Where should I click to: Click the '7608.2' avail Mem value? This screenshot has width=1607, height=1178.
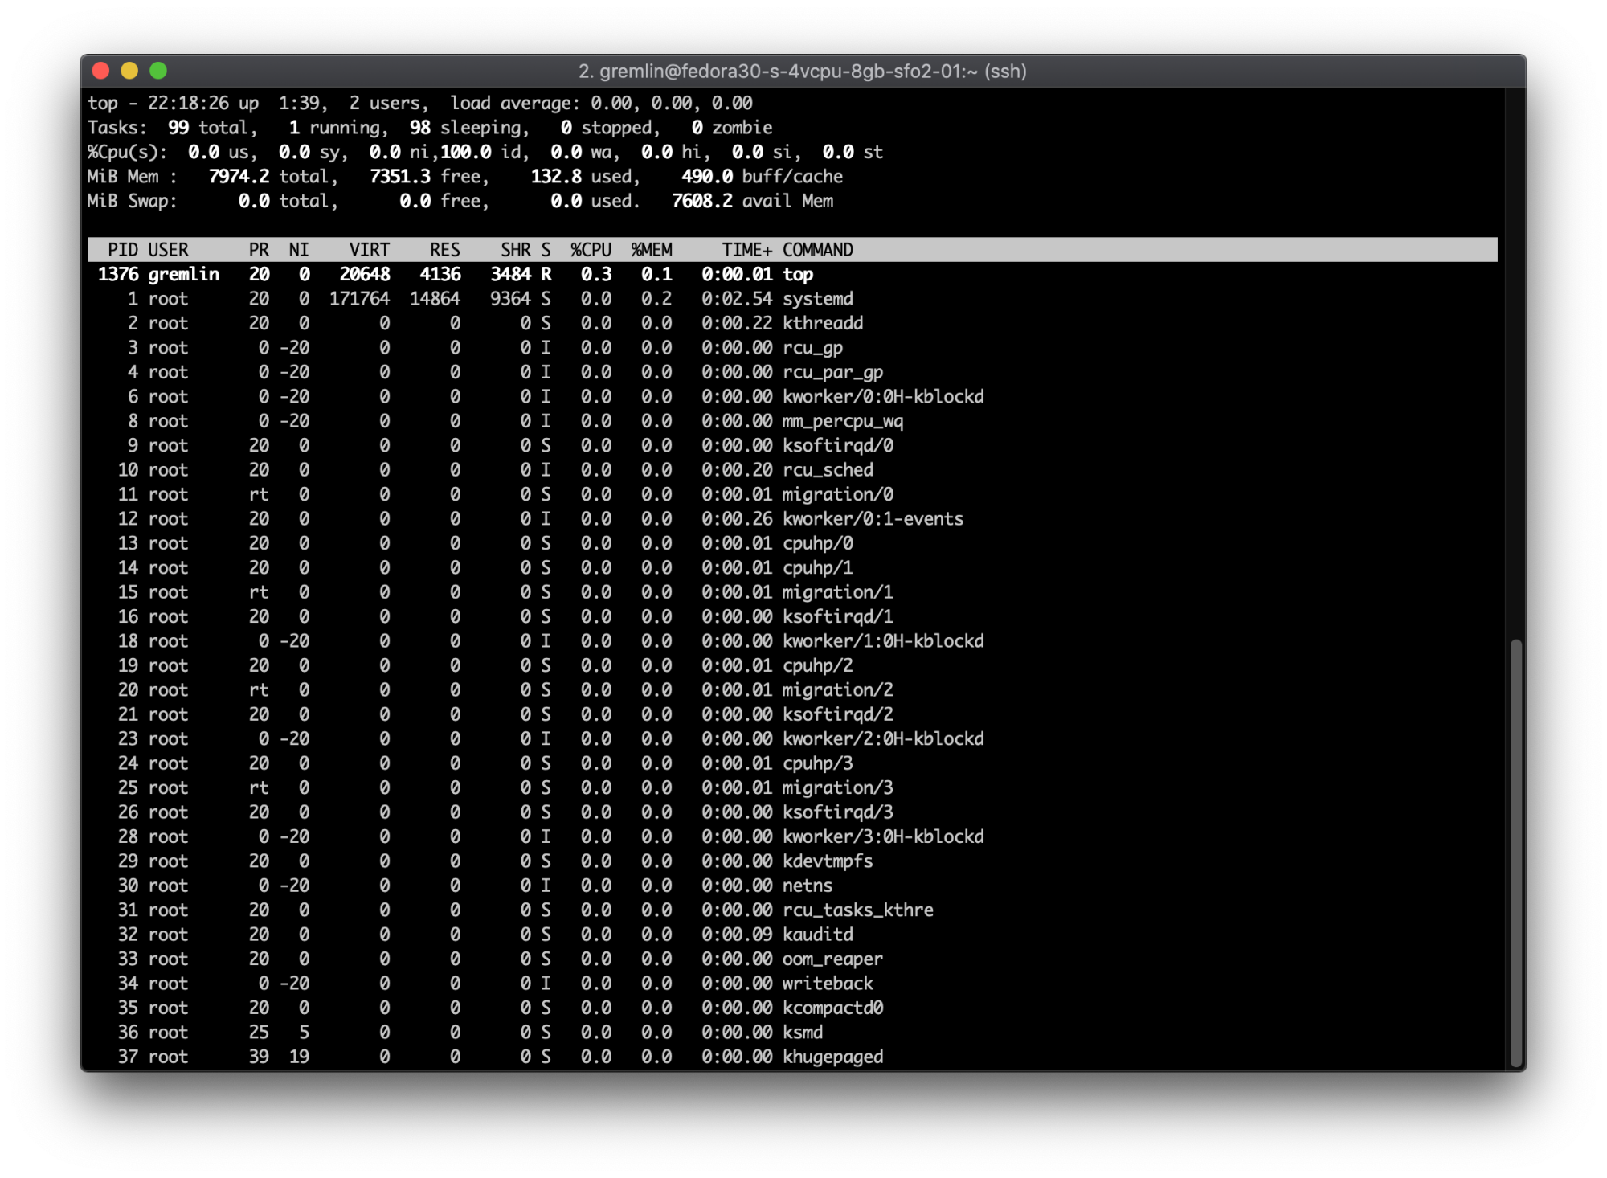702,201
